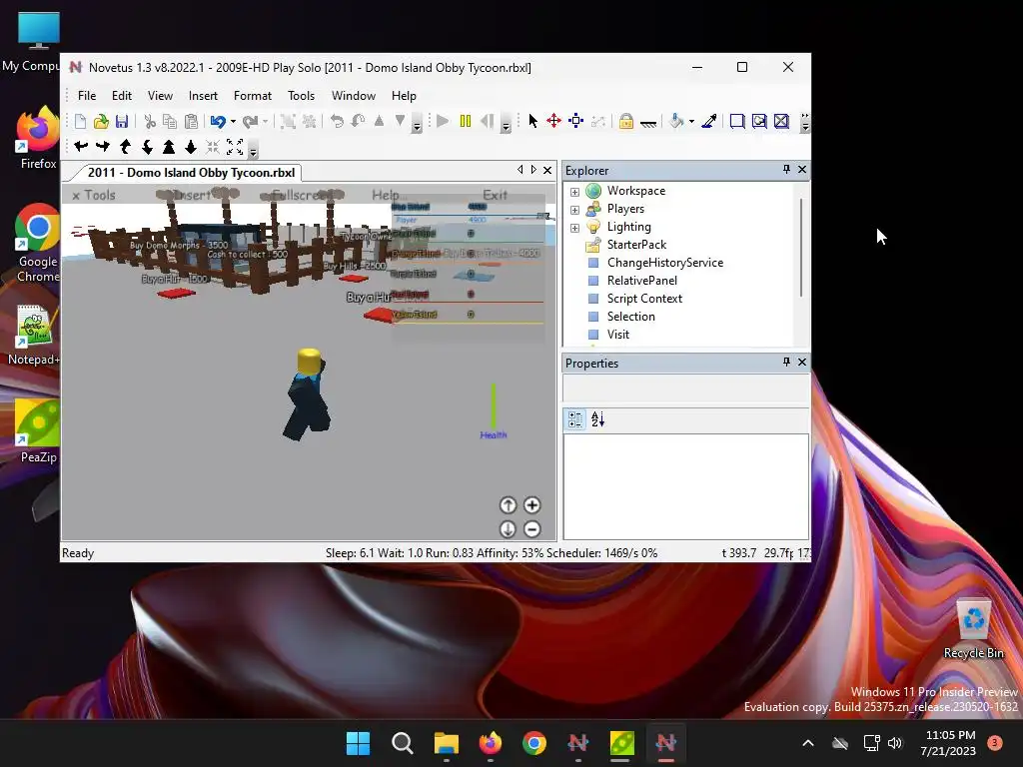
Task: Expand the Players tree node
Action: point(574,210)
